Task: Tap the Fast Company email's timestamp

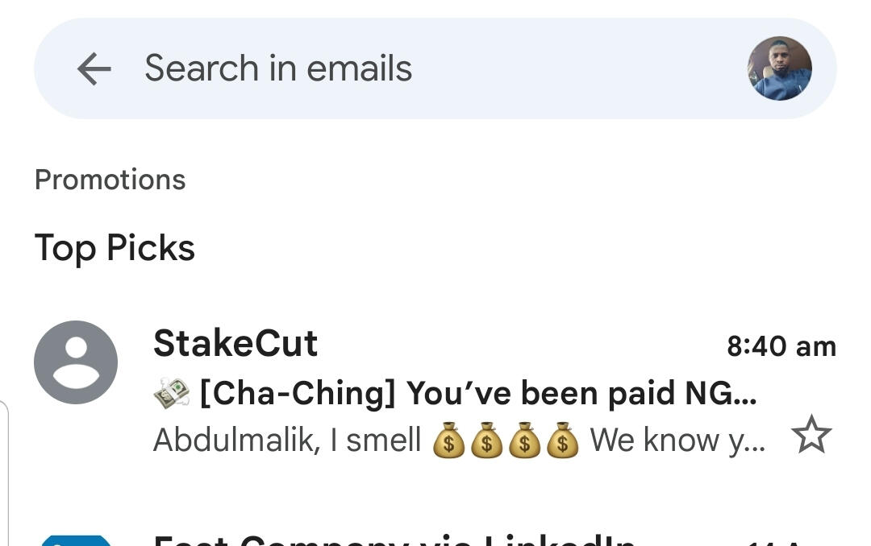Action: 786,541
